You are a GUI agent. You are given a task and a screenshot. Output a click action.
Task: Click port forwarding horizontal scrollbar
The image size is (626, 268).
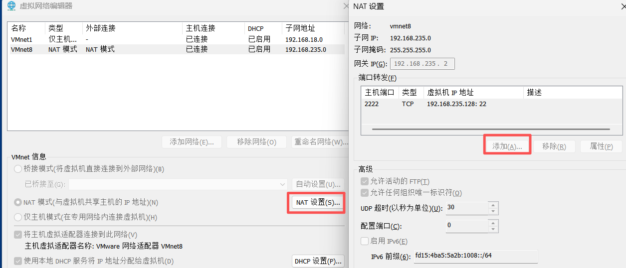click(x=491, y=130)
